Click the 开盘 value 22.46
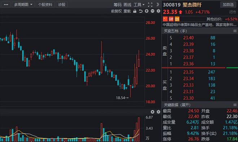This screenshot has width=238, height=142. [x=232, y=111]
